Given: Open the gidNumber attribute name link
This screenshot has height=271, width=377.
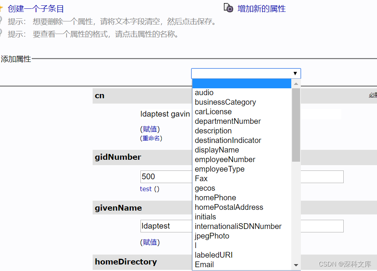Looking at the screenshot, I should point(118,157).
